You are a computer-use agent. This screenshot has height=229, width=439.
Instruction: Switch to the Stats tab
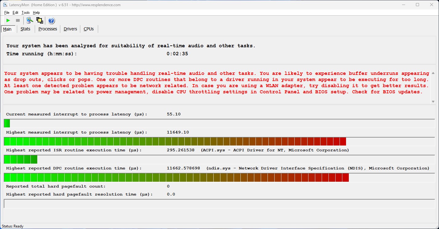click(25, 29)
